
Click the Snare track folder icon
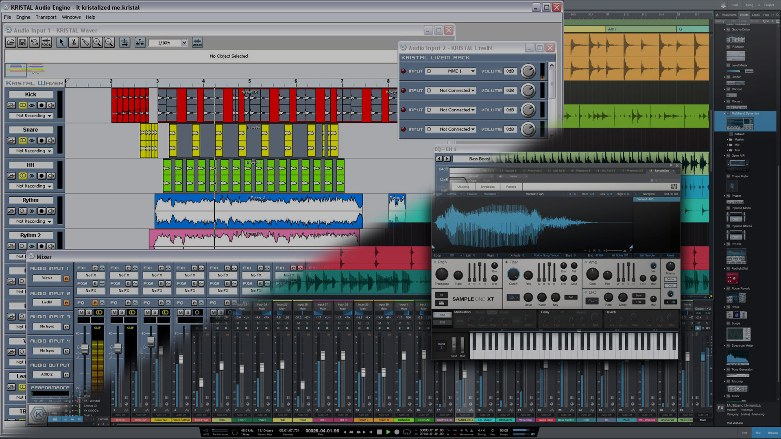[11, 141]
